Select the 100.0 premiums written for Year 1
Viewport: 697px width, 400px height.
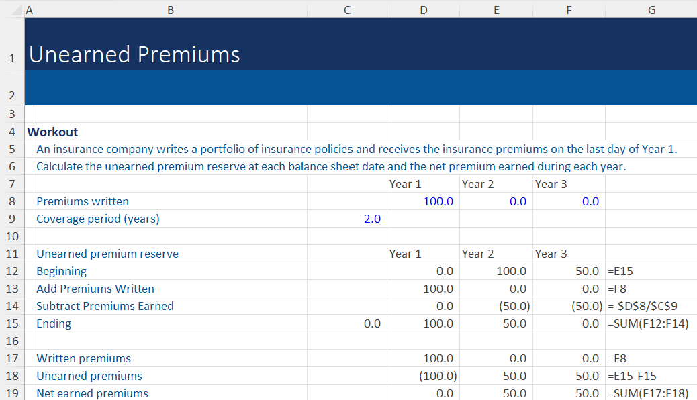click(438, 201)
